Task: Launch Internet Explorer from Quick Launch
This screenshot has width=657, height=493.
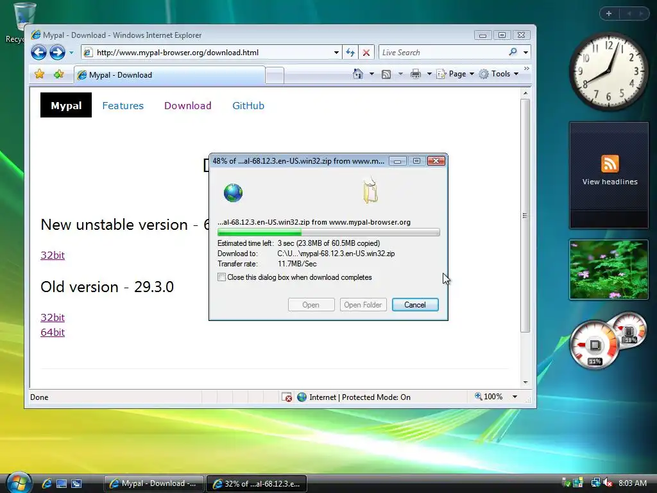Action: (x=46, y=483)
